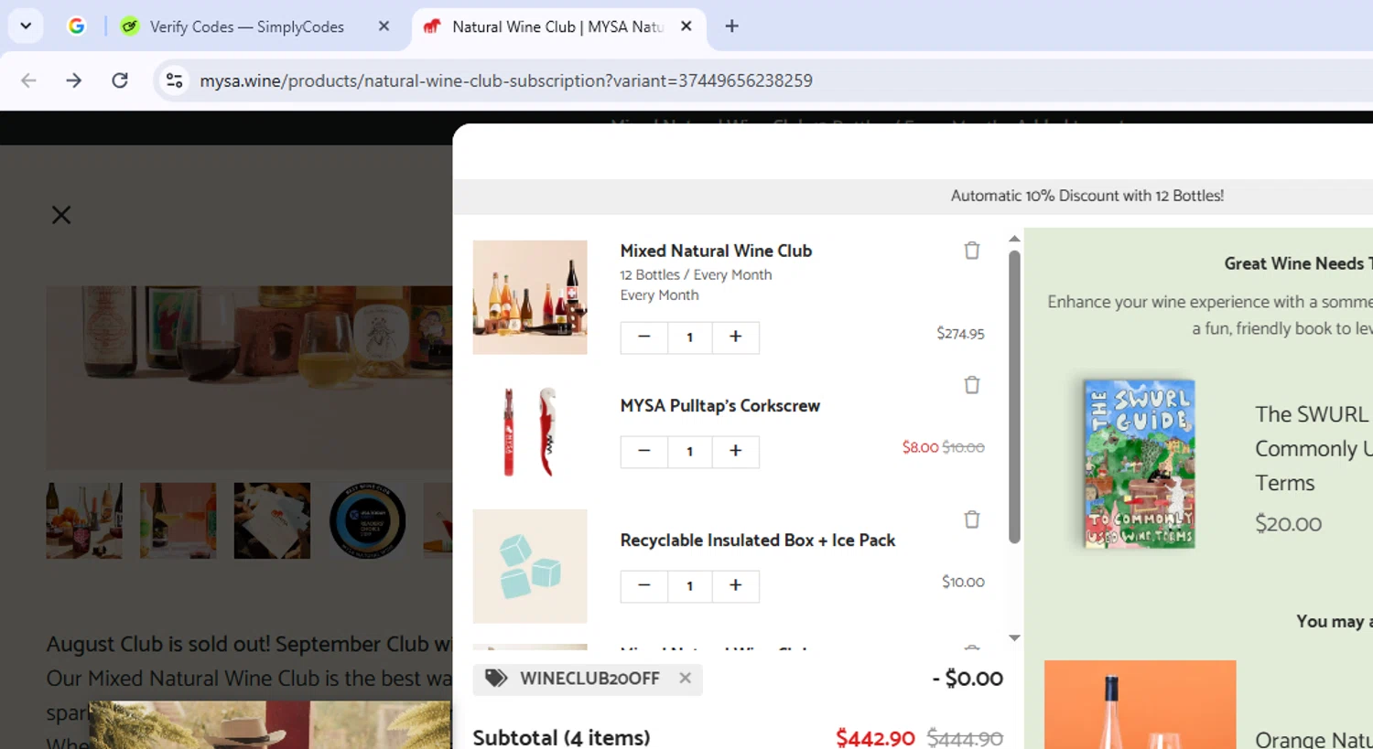
Task: Select first product gallery thumbnail
Action: click(84, 520)
